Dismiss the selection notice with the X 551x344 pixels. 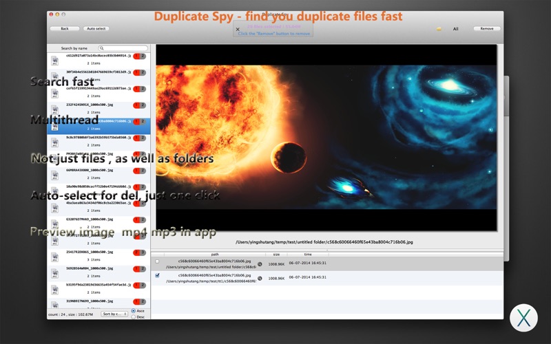click(x=238, y=30)
